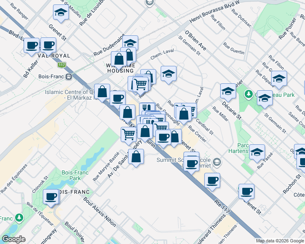Click the Rue des Équinoxes street label
This screenshot has height=244, width=305.
14,179
